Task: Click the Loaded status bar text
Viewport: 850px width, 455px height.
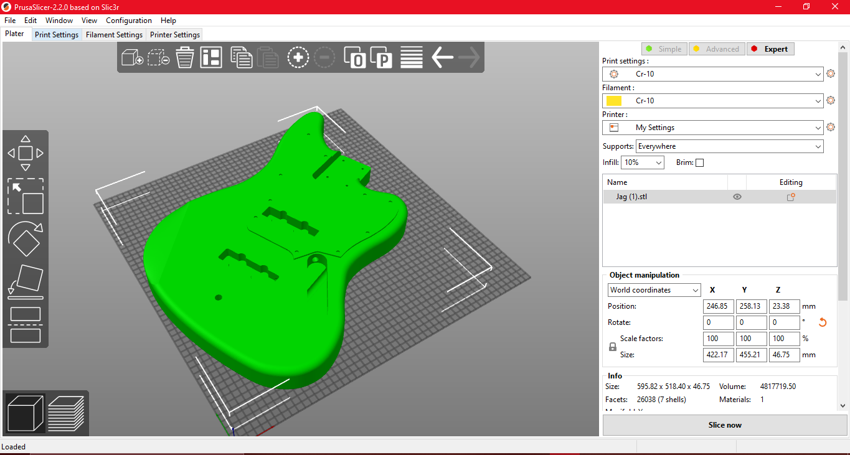Action: click(x=14, y=447)
